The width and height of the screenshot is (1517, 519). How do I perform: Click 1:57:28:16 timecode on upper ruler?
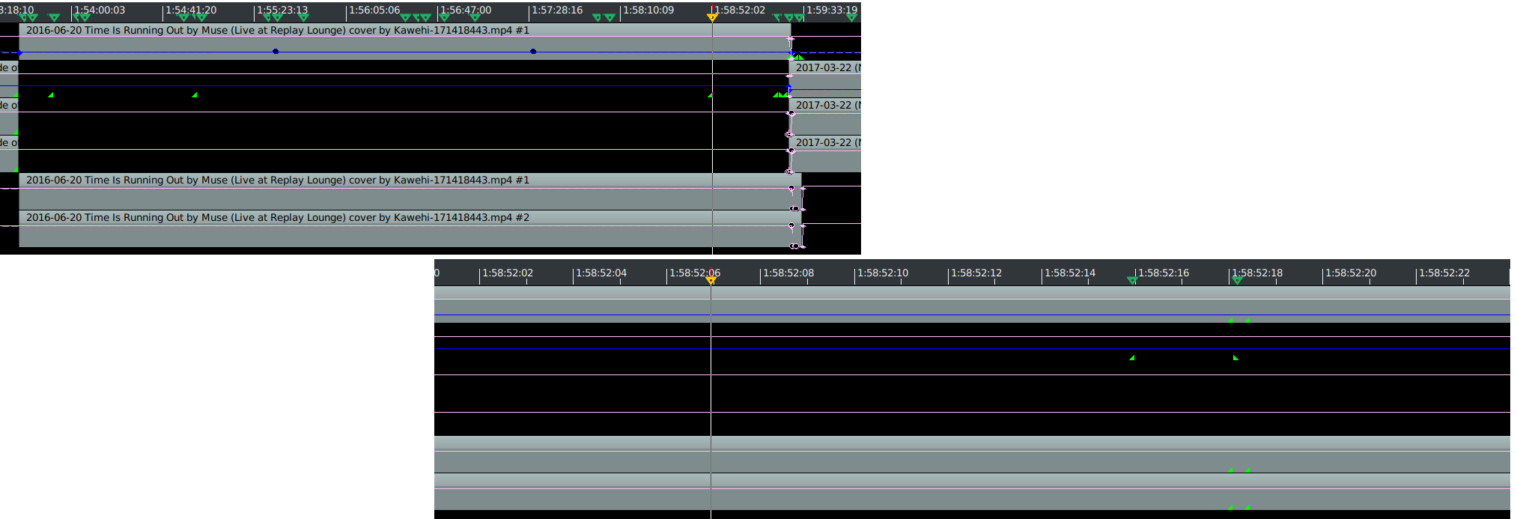557,10
